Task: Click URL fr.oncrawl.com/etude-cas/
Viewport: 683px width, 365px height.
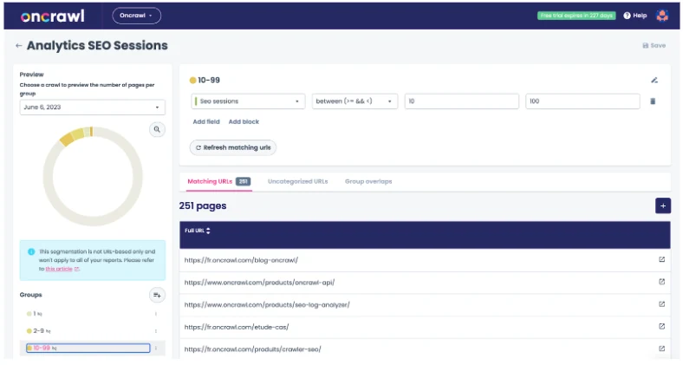Action: coord(237,327)
